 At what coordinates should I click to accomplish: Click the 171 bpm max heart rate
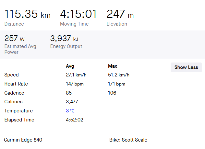coord(117,84)
